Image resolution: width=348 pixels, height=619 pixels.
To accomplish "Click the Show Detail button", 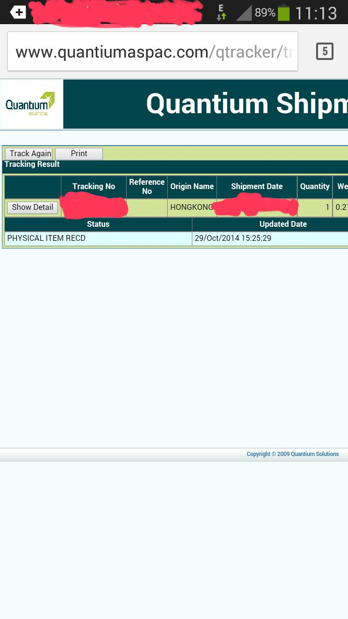I will 32,207.
